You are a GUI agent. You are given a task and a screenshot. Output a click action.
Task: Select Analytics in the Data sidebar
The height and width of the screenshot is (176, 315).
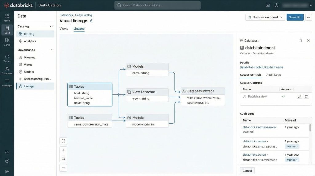30,41
